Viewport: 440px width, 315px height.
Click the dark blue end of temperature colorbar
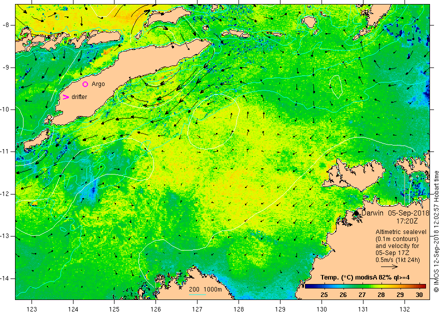pos(308,286)
